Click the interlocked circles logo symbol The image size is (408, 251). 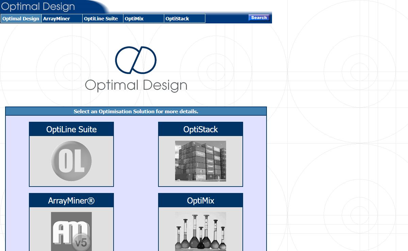[136, 60]
